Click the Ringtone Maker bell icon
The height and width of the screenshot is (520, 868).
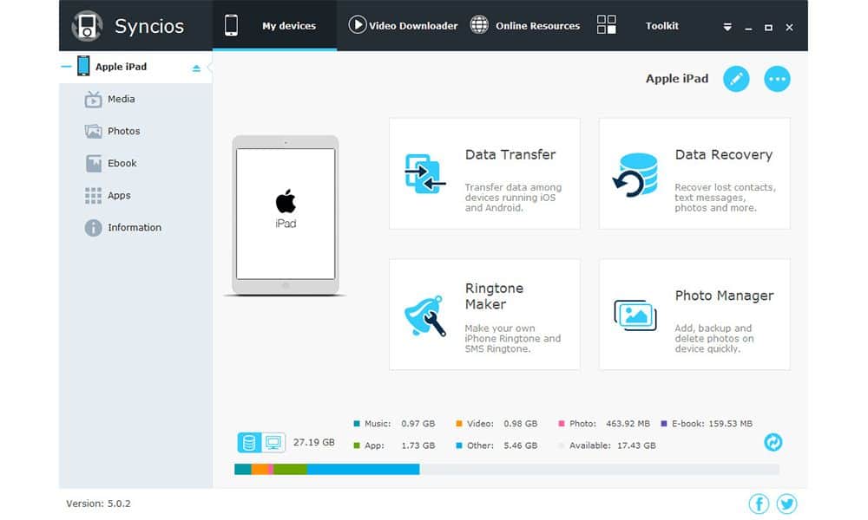pos(424,315)
